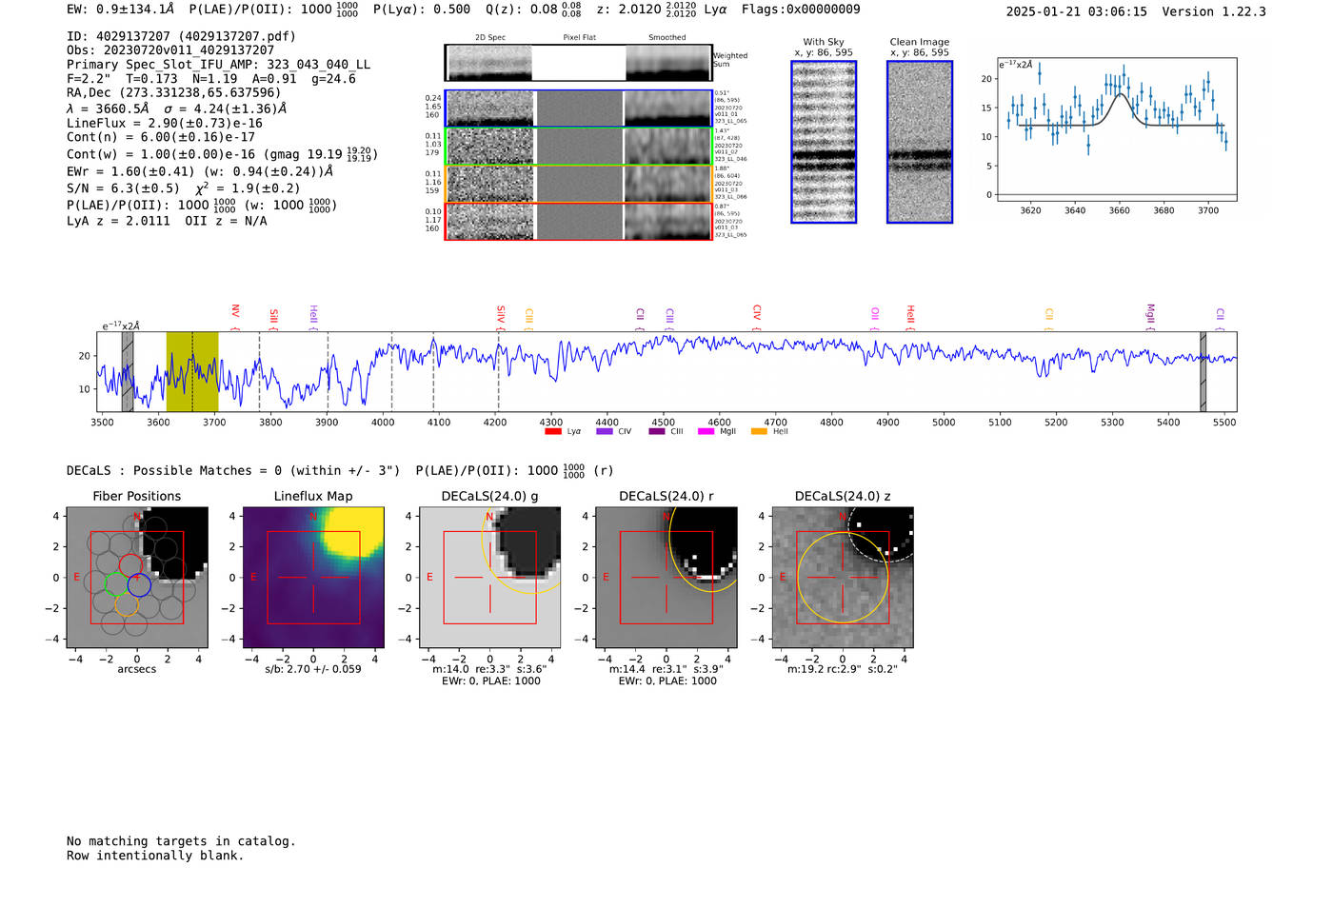Image resolution: width=1333 pixels, height=907 pixels.
Task: Click the 'LyA z = 2.0111' line
Action: coord(118,221)
